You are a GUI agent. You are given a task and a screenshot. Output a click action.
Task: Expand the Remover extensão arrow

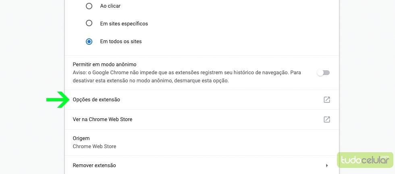click(x=327, y=166)
